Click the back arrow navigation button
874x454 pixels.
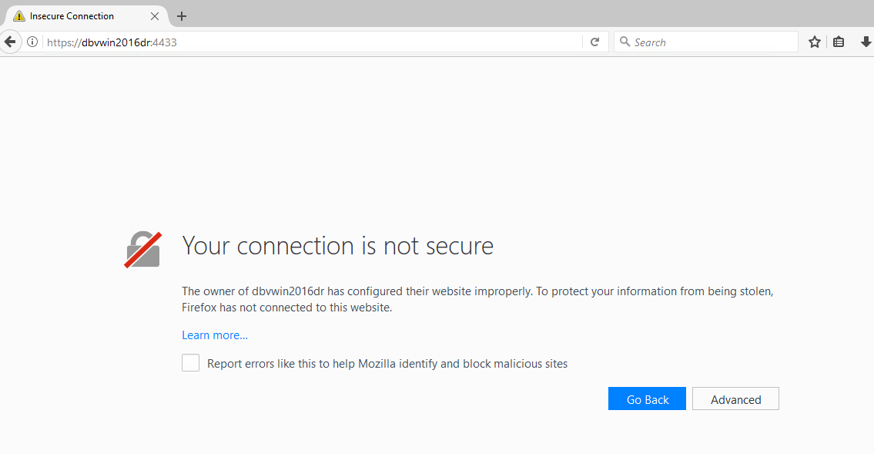coord(10,42)
